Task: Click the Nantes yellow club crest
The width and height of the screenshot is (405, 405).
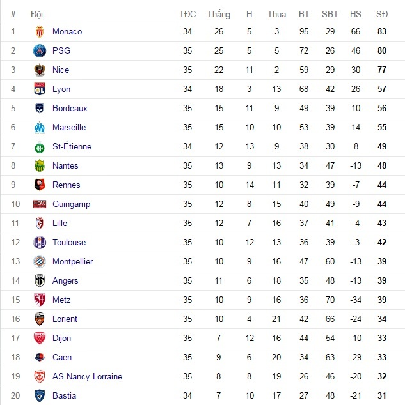Action: point(40,165)
